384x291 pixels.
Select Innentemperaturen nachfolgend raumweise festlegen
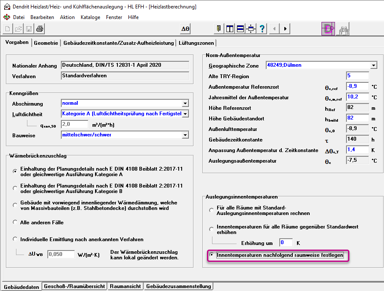pyautogui.click(x=211, y=255)
